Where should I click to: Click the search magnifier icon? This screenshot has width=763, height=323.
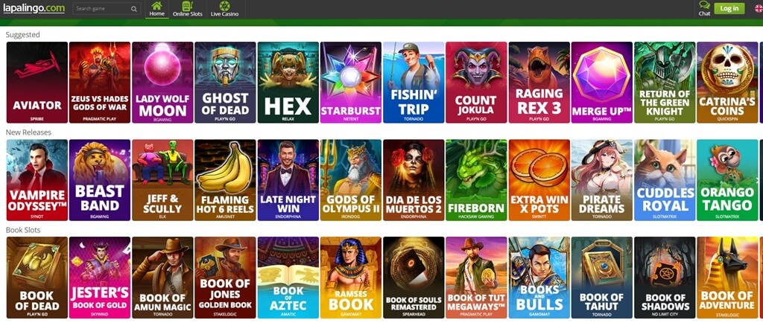point(134,9)
